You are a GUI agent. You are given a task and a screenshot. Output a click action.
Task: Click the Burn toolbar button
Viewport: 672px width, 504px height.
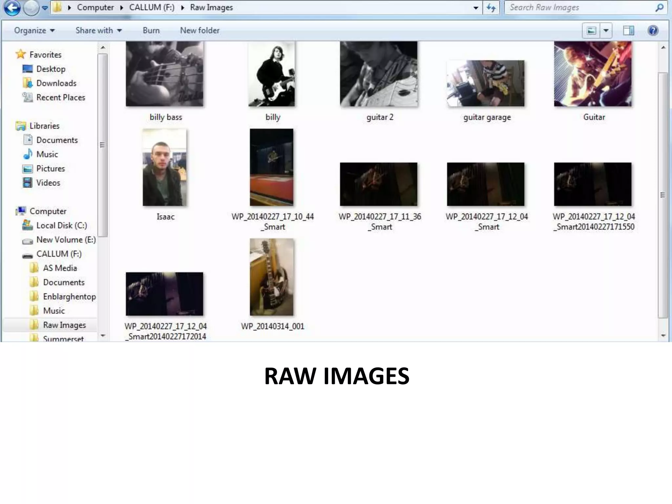(151, 31)
